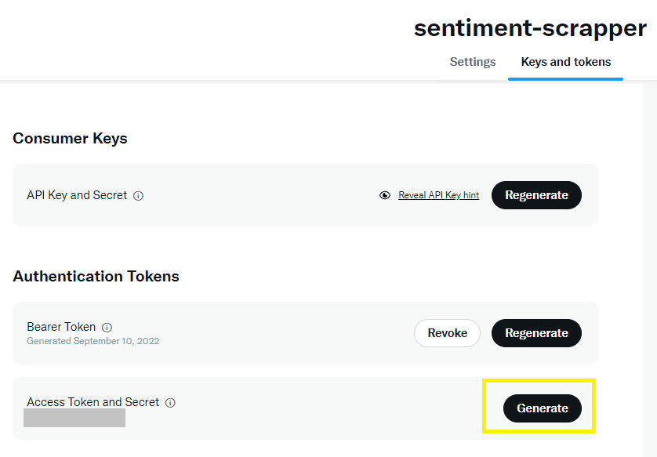Revoke the Bearer Token

click(447, 333)
